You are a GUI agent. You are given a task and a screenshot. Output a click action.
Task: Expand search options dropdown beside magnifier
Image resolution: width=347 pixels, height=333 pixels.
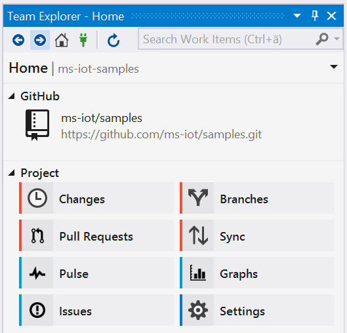[x=337, y=39]
